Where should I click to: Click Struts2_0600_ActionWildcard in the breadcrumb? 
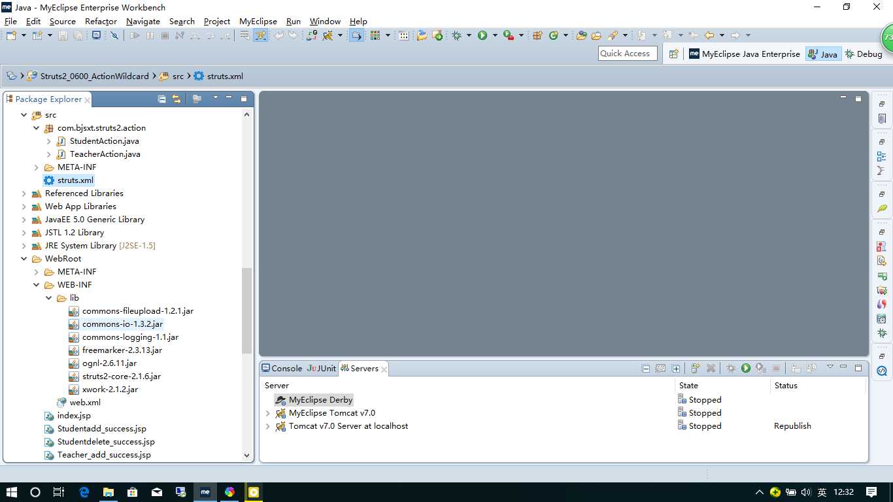(x=94, y=76)
